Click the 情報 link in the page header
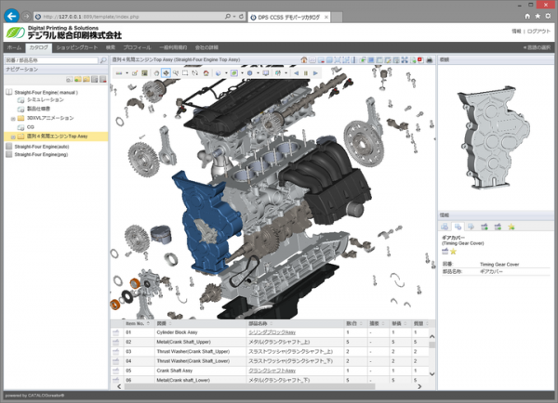558x403 pixels. (516, 32)
